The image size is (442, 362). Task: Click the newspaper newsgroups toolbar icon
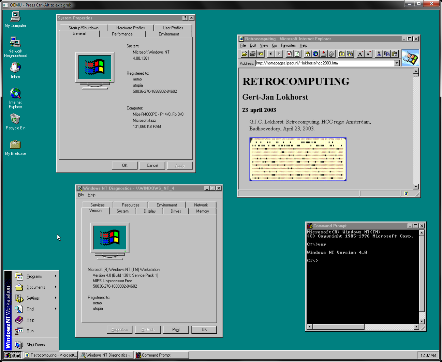(331, 54)
